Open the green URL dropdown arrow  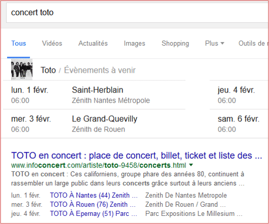pos(191,165)
